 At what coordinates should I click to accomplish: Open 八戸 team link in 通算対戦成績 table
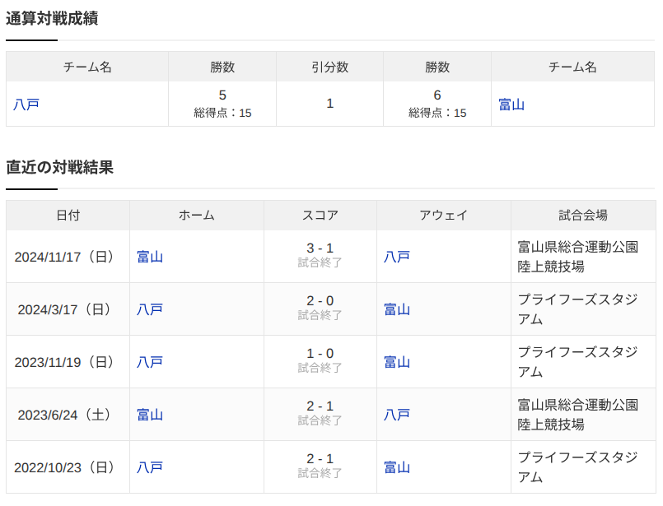26,104
